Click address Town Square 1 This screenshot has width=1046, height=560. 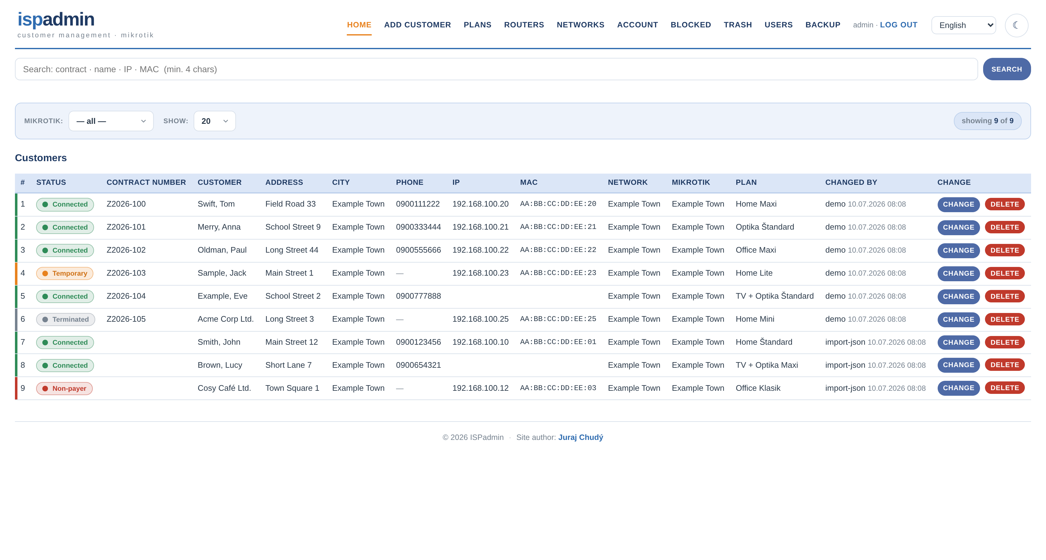click(292, 388)
